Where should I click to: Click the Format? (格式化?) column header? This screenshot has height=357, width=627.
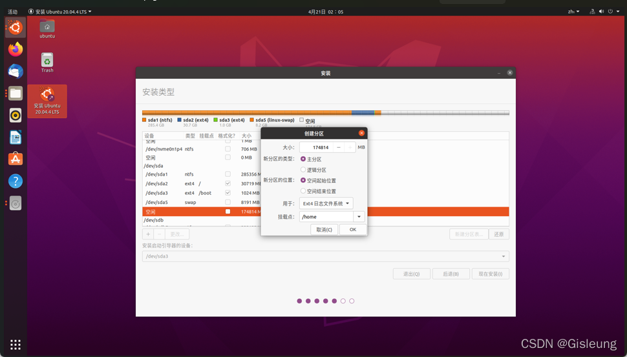pyautogui.click(x=227, y=136)
